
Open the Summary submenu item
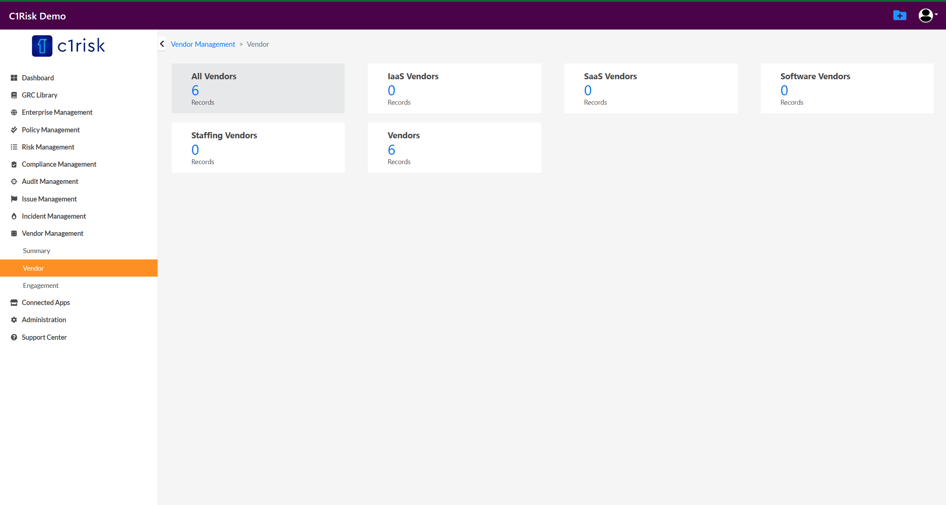click(37, 251)
